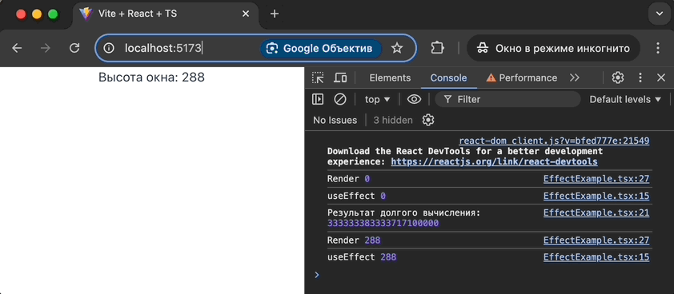Image resolution: width=674 pixels, height=294 pixels.
Task: Click the Высота окна: 288 text
Action: pyautogui.click(x=152, y=77)
